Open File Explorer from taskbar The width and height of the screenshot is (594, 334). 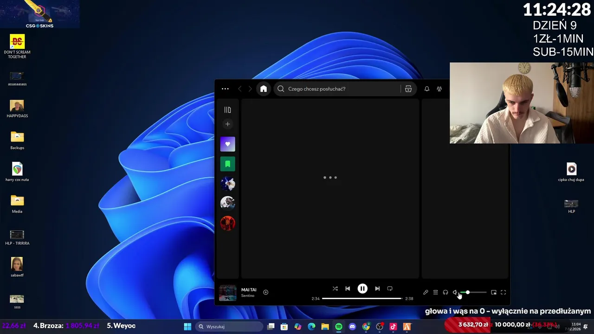pos(325,327)
